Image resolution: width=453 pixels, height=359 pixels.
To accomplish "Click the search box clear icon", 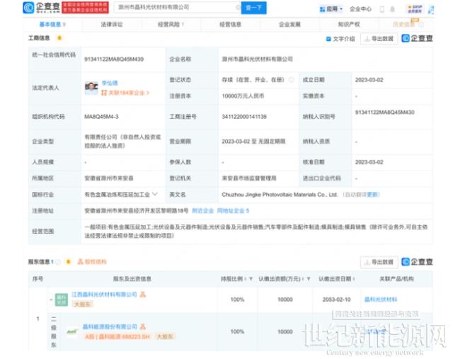I will tap(238, 8).
